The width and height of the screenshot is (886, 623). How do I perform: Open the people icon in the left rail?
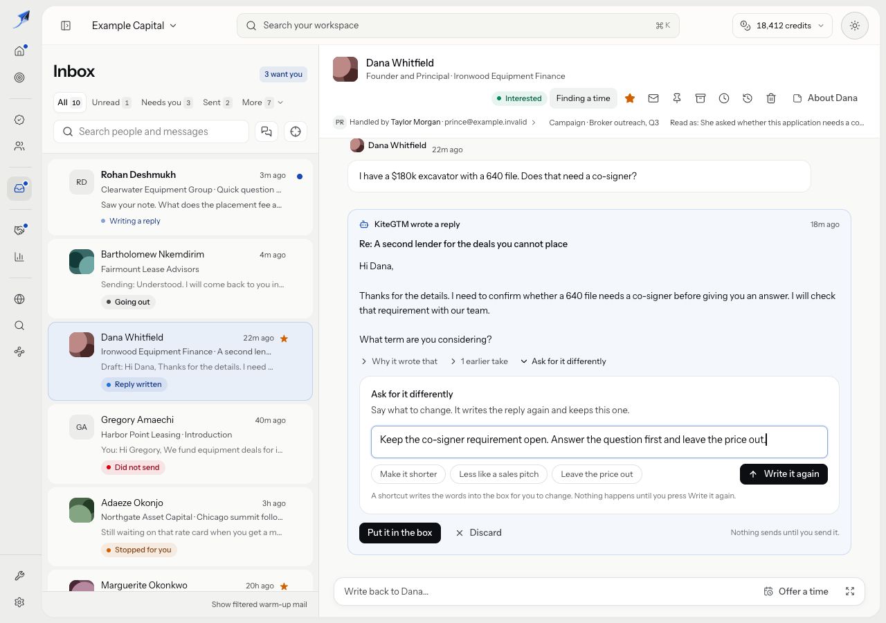coord(19,146)
